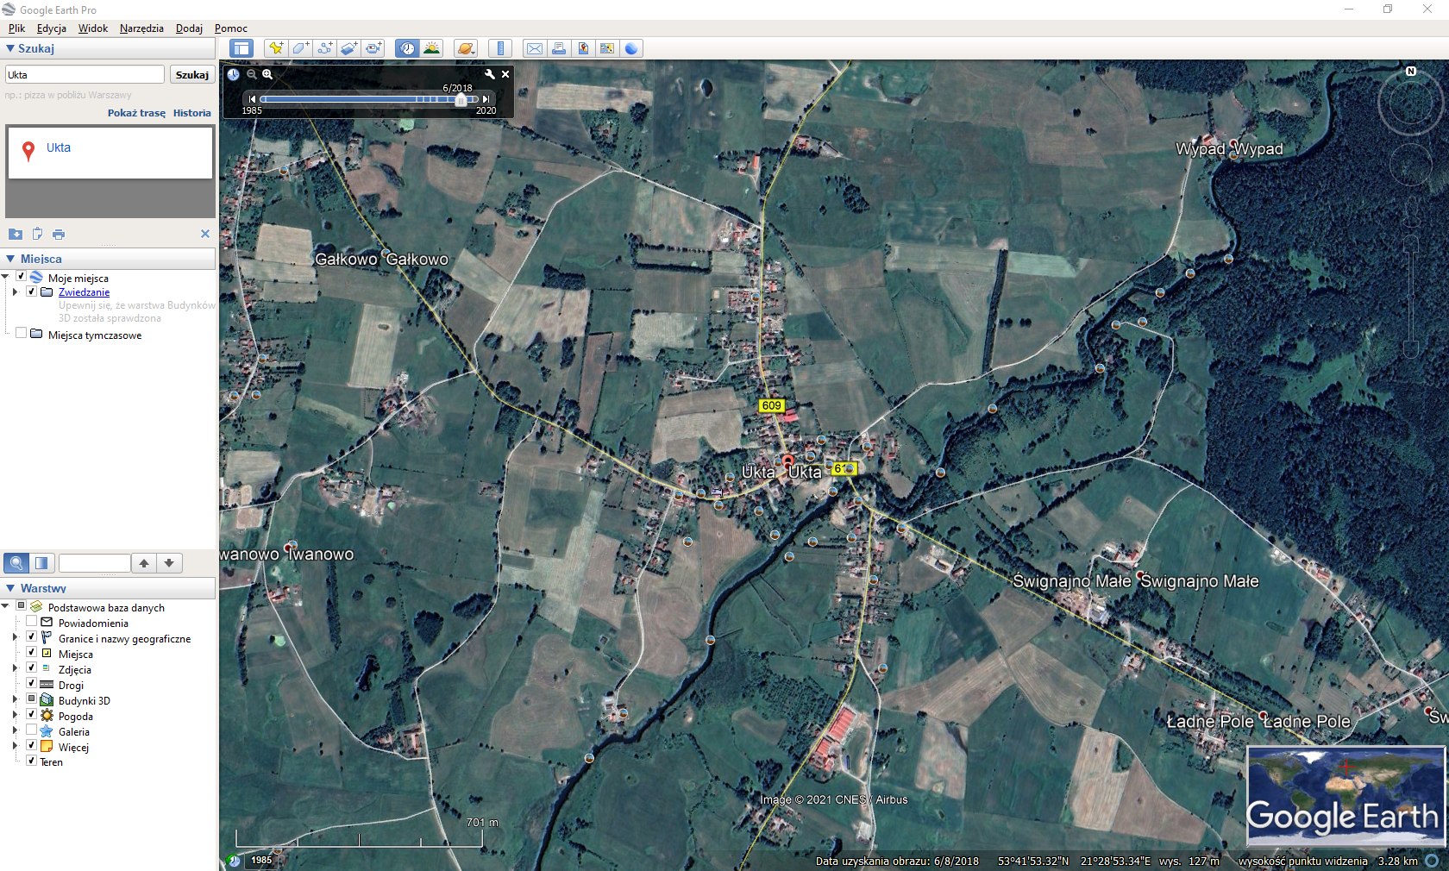Click the search input field containing Ukta
The width and height of the screenshot is (1449, 871).
(85, 74)
